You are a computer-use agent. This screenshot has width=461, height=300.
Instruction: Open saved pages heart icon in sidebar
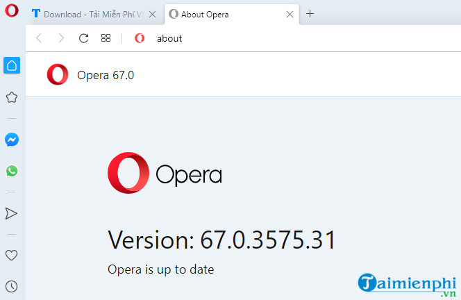12,255
